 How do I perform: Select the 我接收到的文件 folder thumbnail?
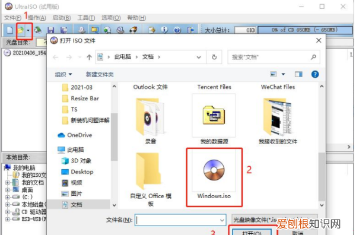point(278,120)
